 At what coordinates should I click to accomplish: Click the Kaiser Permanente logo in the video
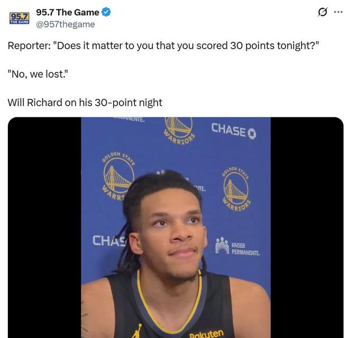[237, 247]
